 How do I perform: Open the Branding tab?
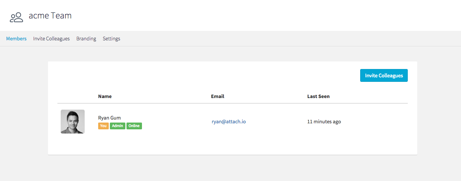(86, 38)
